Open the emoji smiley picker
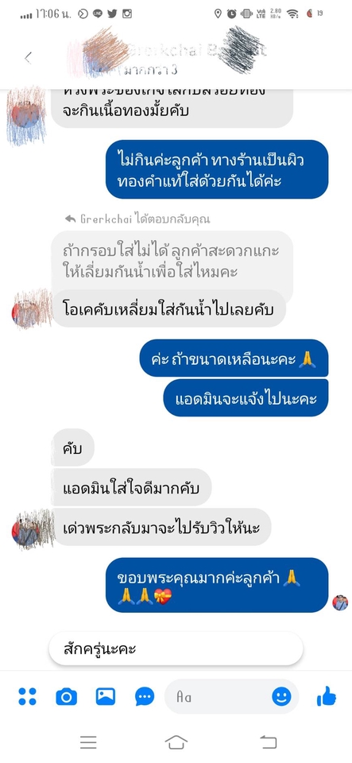 click(x=281, y=696)
